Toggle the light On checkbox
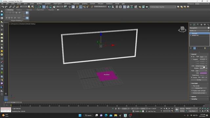 tap(192, 57)
